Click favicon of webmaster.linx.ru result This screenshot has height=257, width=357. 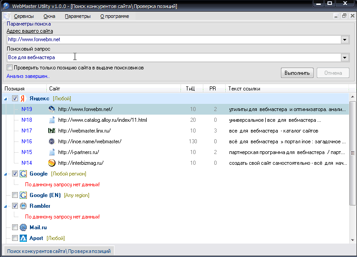(51, 131)
